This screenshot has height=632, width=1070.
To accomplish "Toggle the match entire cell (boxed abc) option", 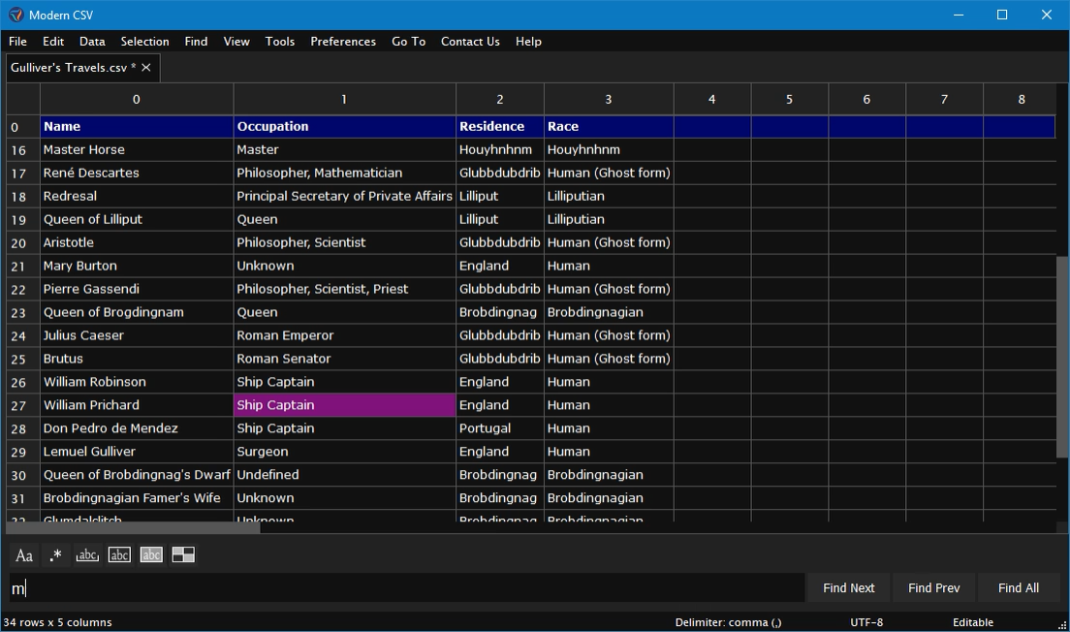I will [119, 554].
